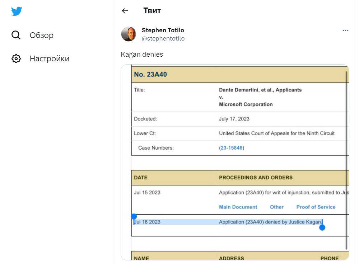Click the Other document link
This screenshot has height=264, width=359.
[x=276, y=207]
